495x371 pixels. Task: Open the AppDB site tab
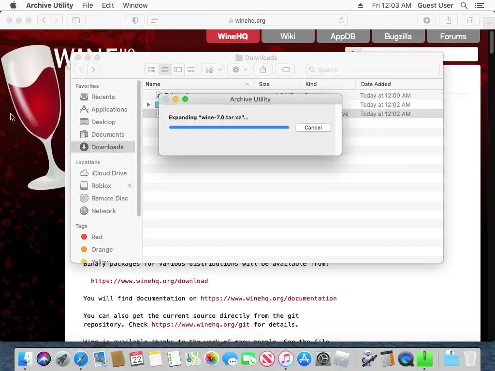click(x=343, y=36)
